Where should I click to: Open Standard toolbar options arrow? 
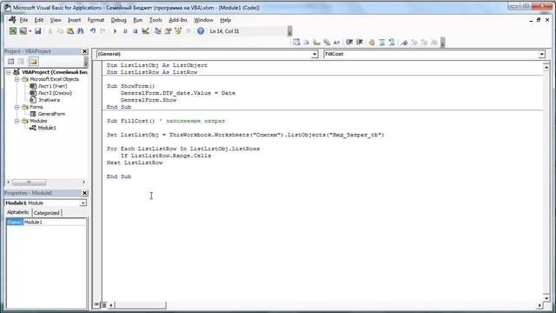click(289, 31)
